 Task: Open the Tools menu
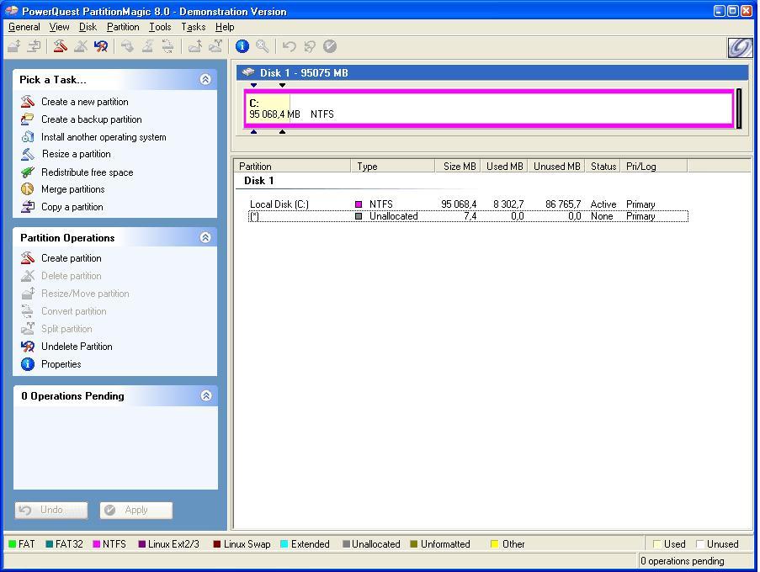(160, 27)
